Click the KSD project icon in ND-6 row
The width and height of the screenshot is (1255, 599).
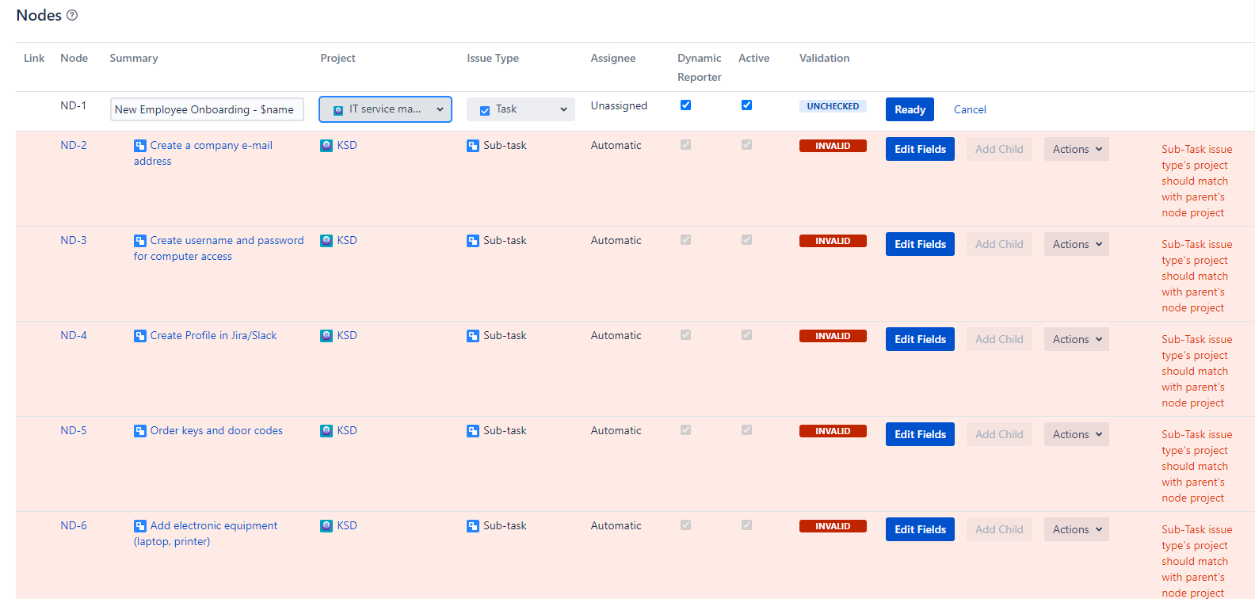(x=326, y=526)
